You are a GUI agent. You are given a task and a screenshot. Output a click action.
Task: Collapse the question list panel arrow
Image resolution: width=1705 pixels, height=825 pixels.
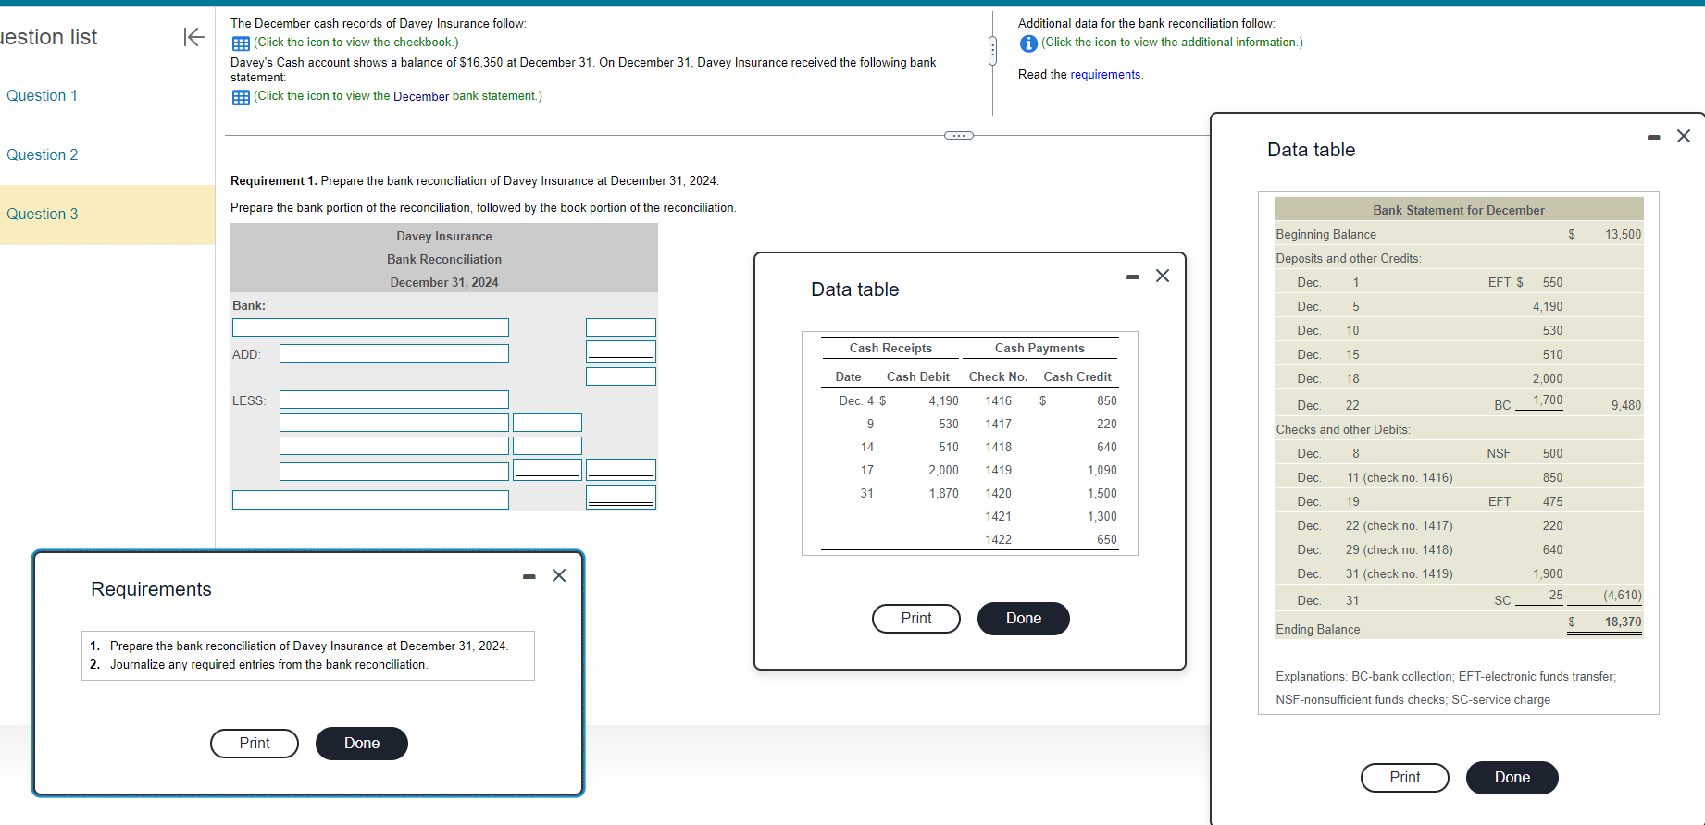pyautogui.click(x=193, y=37)
